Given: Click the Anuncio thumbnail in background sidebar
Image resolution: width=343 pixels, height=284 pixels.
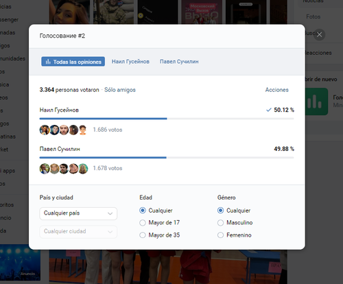Looking at the screenshot, I should pos(20,263).
